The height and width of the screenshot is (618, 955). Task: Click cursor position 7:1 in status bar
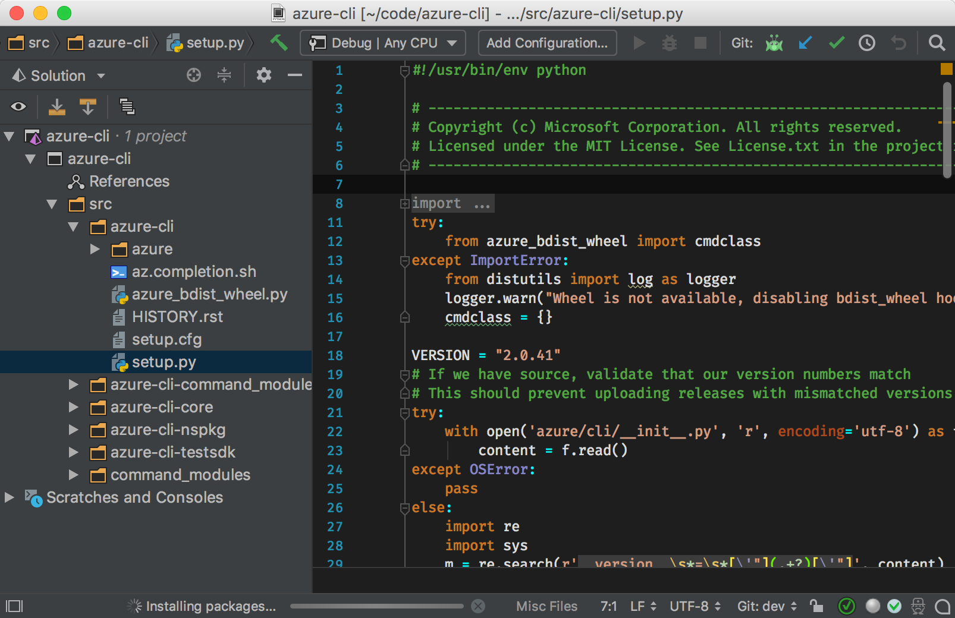point(608,606)
